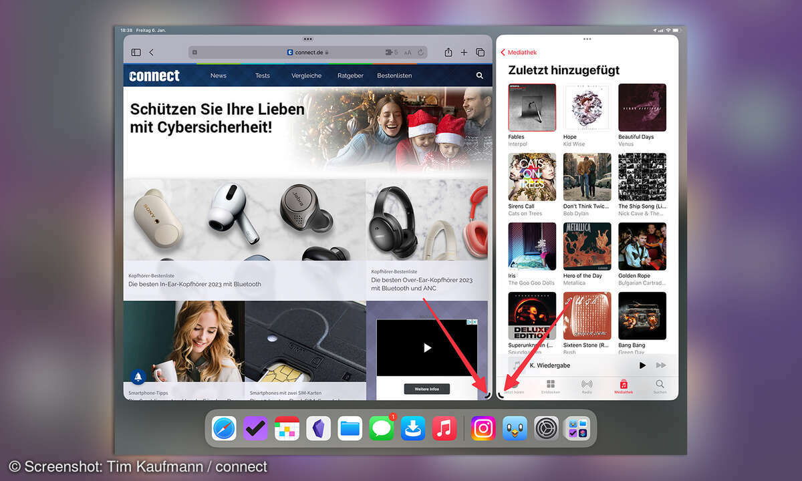The image size is (802, 481).
Task: Open Safari window multitasking dots
Action: 307,39
